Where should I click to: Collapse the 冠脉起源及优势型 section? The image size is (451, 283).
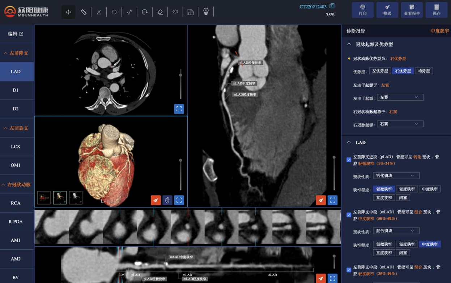(349, 44)
